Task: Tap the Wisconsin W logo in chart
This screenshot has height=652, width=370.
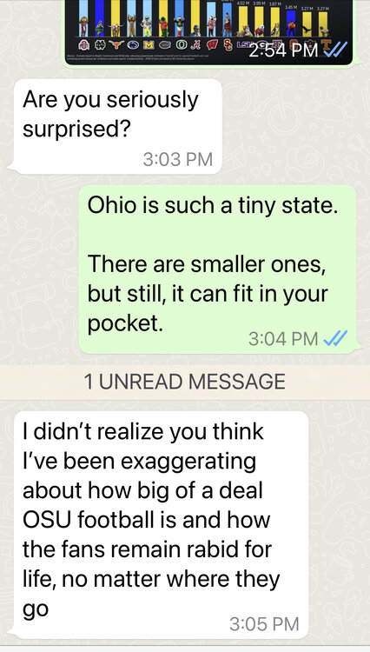Action: tap(212, 45)
